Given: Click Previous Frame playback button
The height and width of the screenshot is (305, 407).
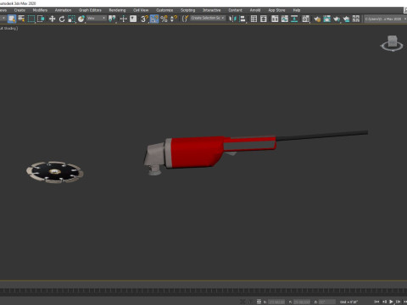Looking at the screenshot, I should pos(384,302).
